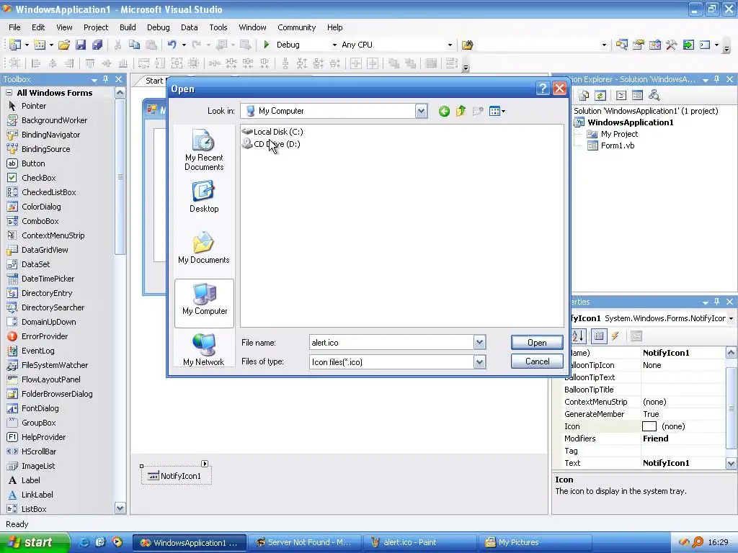
Task: Click the File name input field
Action: coord(391,343)
